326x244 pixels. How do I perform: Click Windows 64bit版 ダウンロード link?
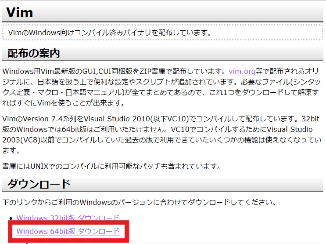tap(68, 231)
